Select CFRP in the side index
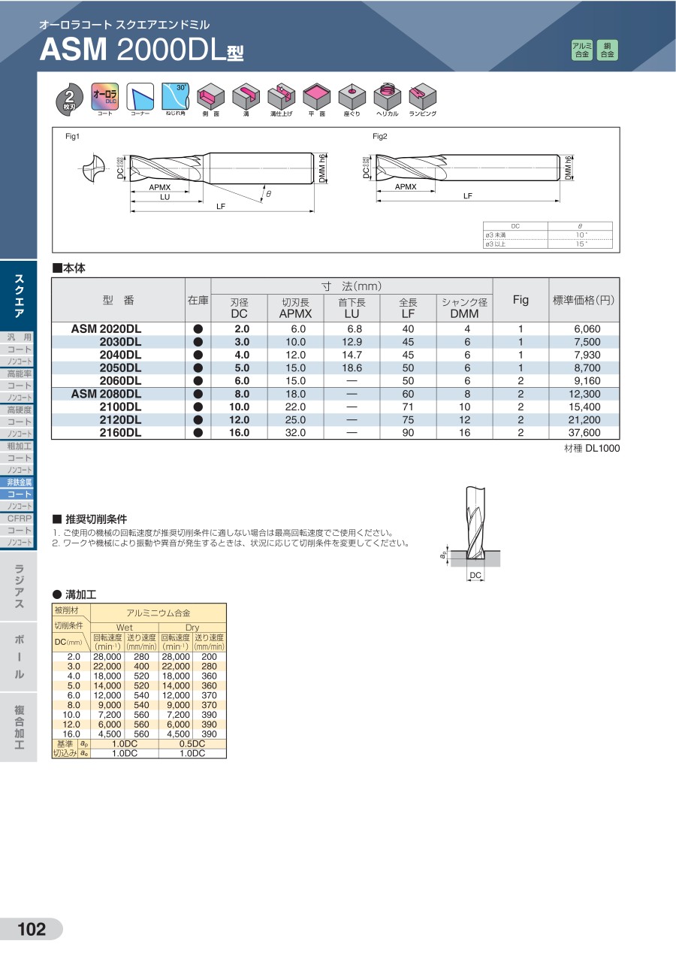676x956 pixels. (x=19, y=518)
